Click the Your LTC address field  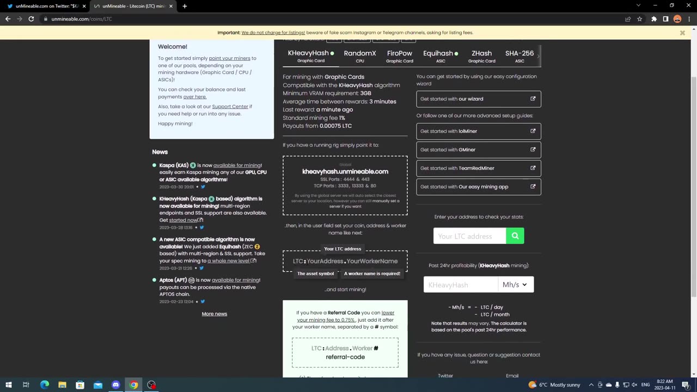(470, 236)
